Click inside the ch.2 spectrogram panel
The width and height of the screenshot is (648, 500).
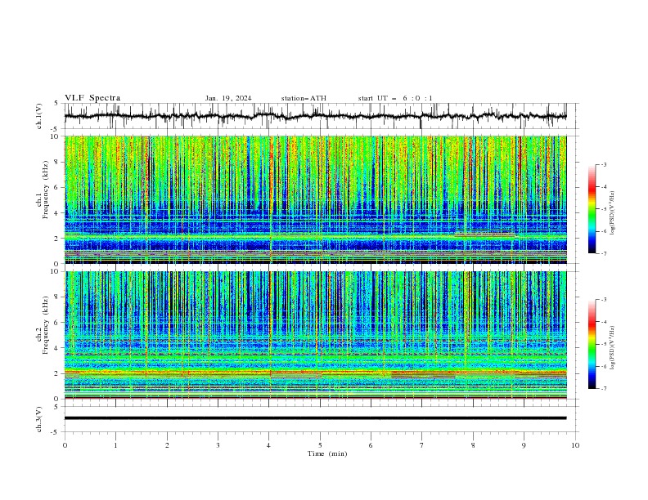click(x=315, y=335)
